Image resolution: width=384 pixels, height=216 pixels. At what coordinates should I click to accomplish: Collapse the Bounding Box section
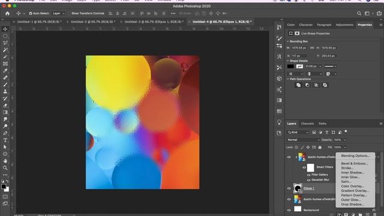288,41
